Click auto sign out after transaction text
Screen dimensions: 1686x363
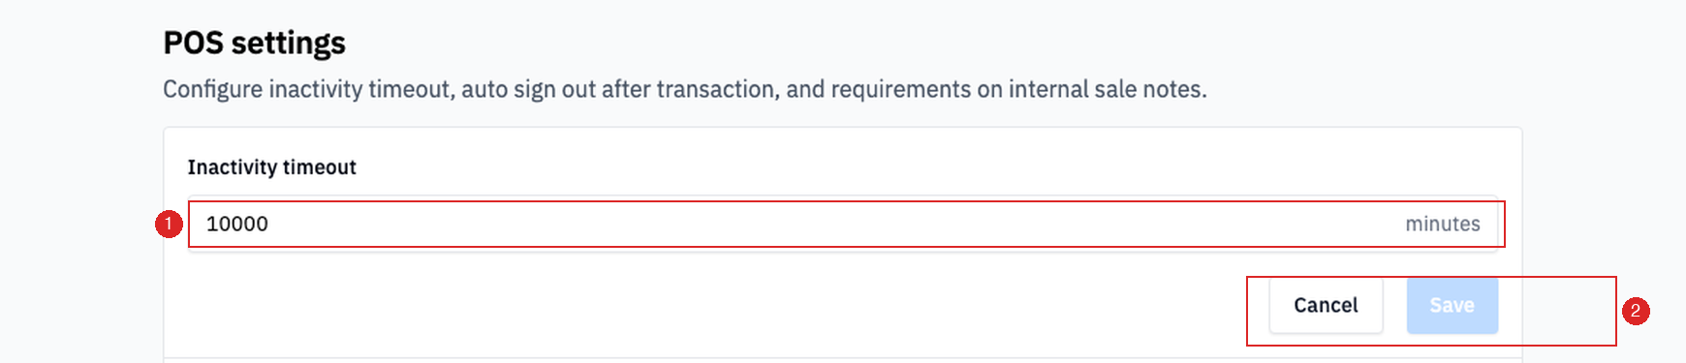click(x=619, y=89)
